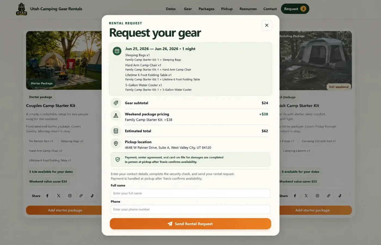This screenshot has height=245, width=381.
Task: Click the map pin icon by Pickup location
Action: 116,143
